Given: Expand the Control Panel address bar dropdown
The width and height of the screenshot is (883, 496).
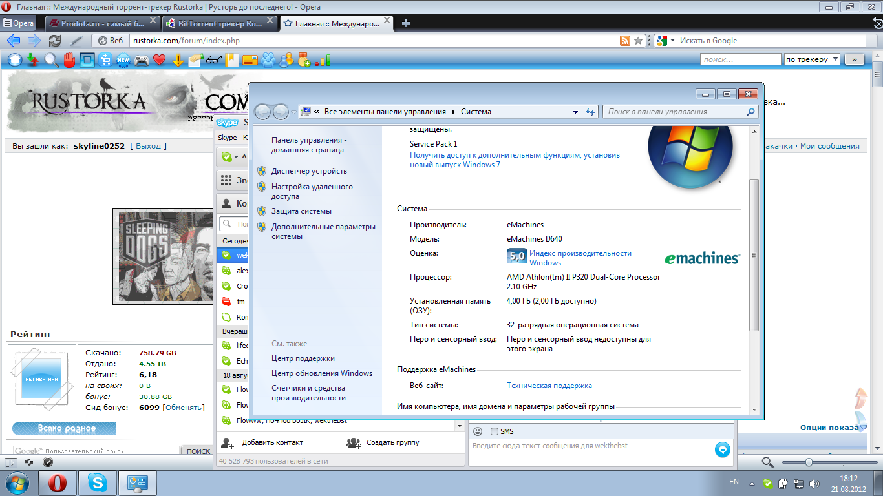Looking at the screenshot, I should pyautogui.click(x=576, y=112).
